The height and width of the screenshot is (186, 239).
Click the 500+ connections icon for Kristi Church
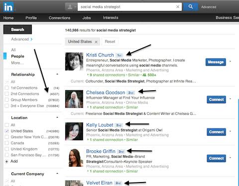click(x=144, y=75)
